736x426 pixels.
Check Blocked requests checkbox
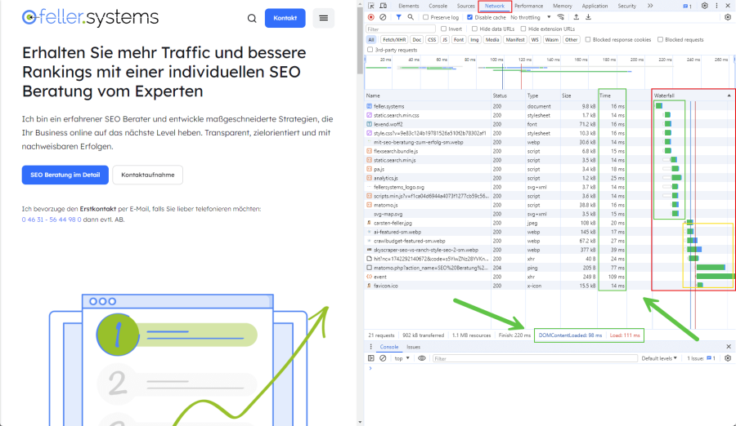[x=661, y=40]
